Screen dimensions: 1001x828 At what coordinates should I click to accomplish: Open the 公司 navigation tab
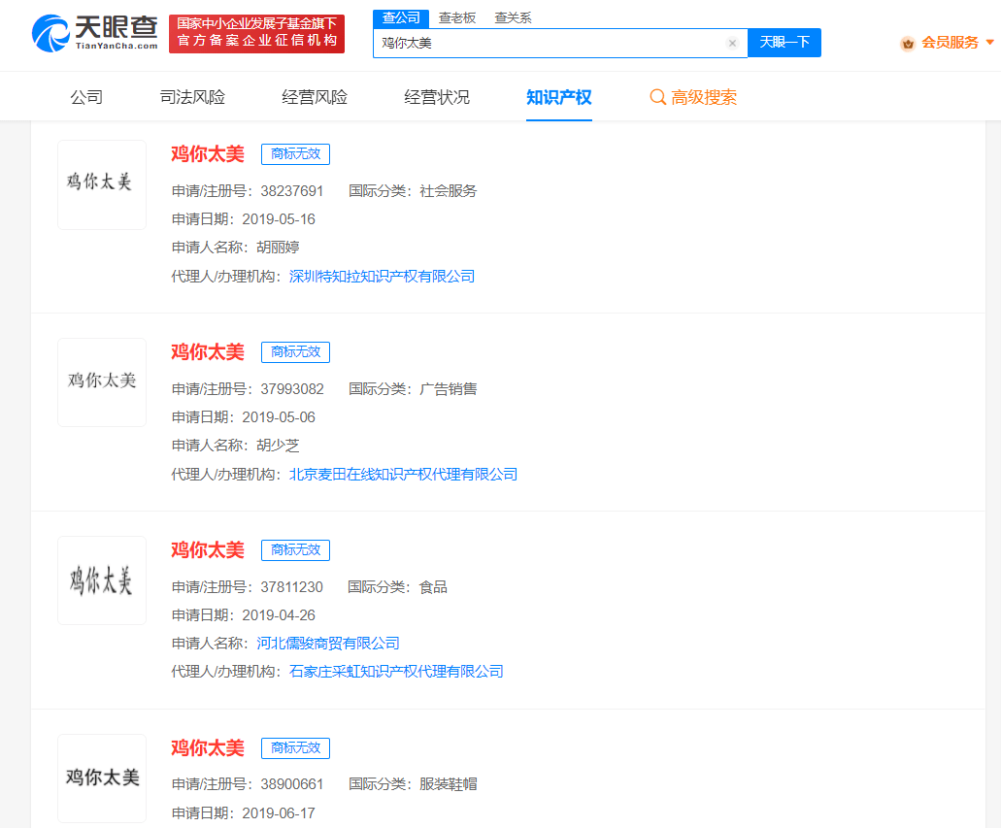[86, 97]
